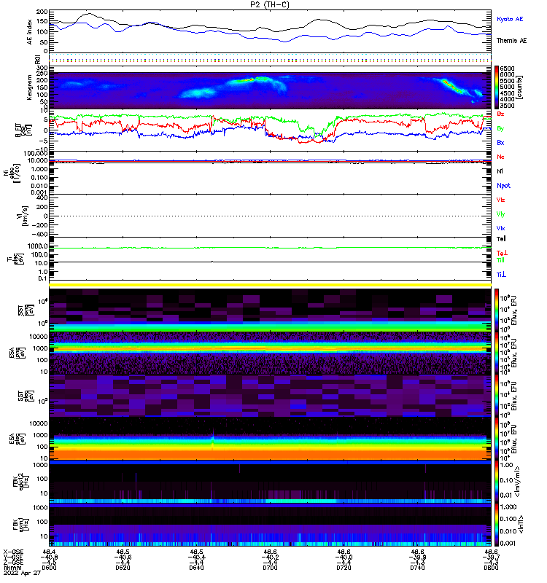Select the green "By" legend label
This screenshot has width=547, height=583.
pos(500,128)
